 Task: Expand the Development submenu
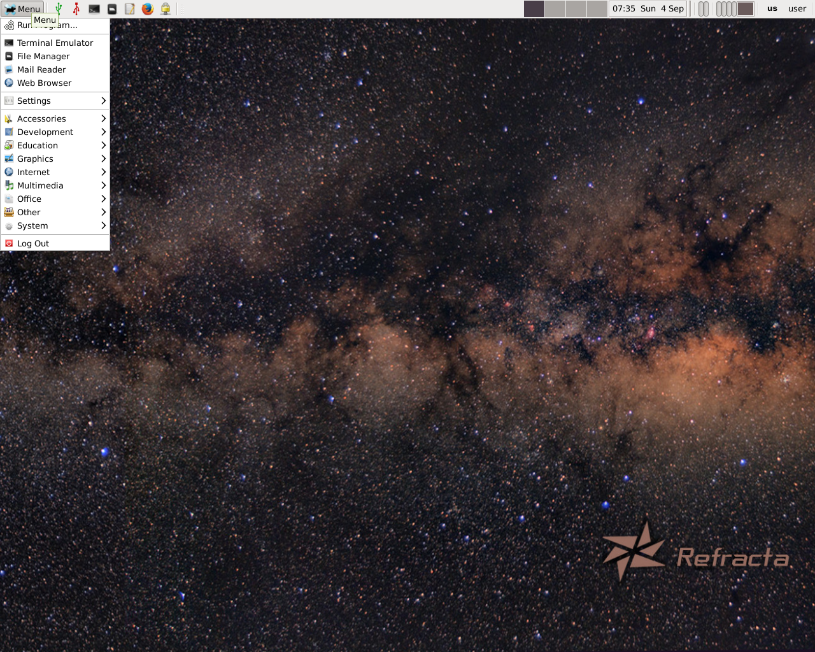tap(55, 132)
